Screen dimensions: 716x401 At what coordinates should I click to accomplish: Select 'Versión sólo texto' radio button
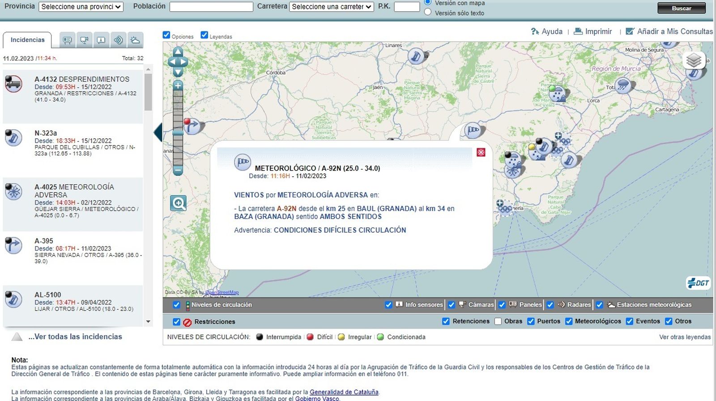[x=428, y=13]
